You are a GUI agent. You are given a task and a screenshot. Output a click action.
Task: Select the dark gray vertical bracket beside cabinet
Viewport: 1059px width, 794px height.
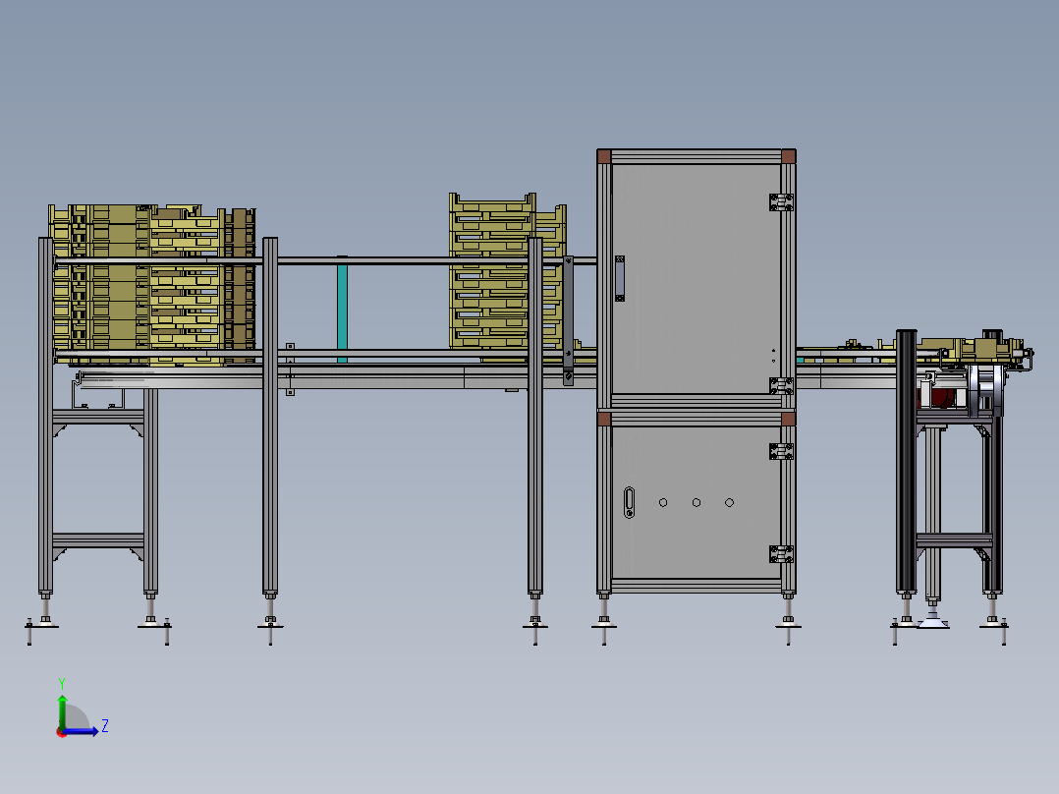coord(568,321)
